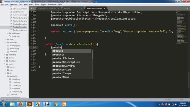Image resolution: width=190 pixels, height=107 pixels.
Task: Open PracticeController file in sidebar
Action: point(20,24)
